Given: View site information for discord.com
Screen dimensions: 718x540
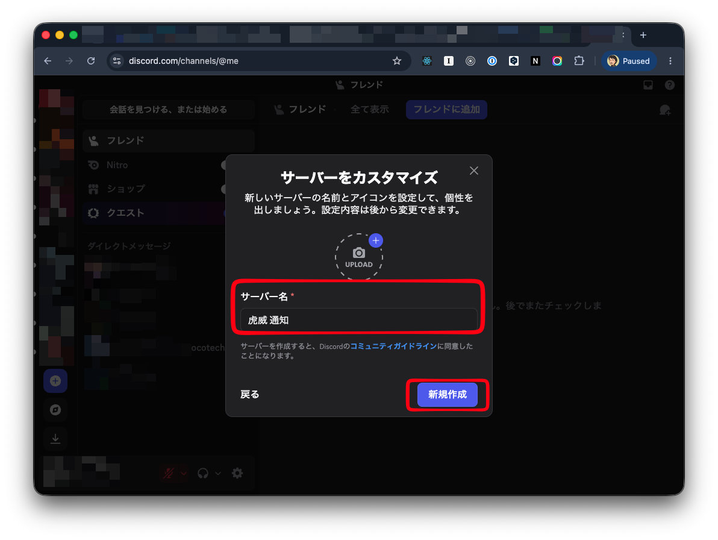Looking at the screenshot, I should pyautogui.click(x=117, y=61).
